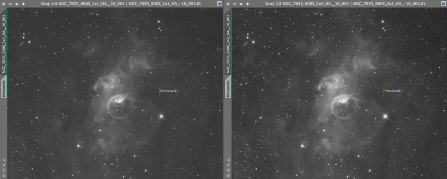This screenshot has width=447, height=179.
Task: Close the 2x2_HA image window
Action: click(x=228, y=4)
